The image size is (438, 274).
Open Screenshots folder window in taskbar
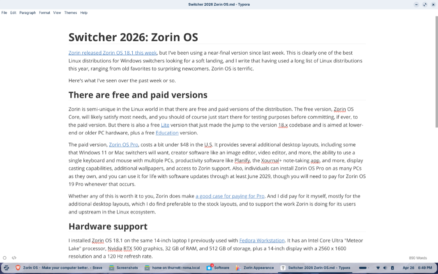point(123,267)
